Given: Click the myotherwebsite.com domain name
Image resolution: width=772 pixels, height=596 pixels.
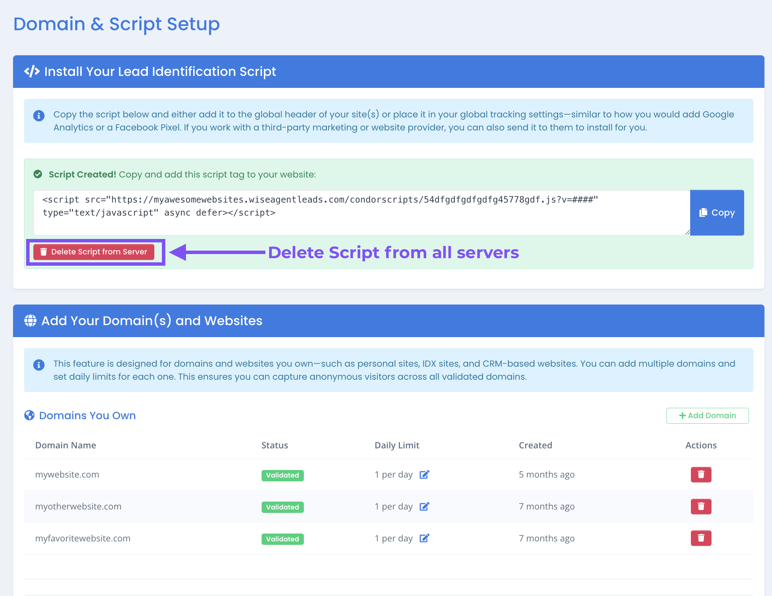Looking at the screenshot, I should click(x=78, y=506).
